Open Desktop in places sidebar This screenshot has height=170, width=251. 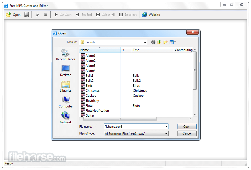[x=66, y=71]
